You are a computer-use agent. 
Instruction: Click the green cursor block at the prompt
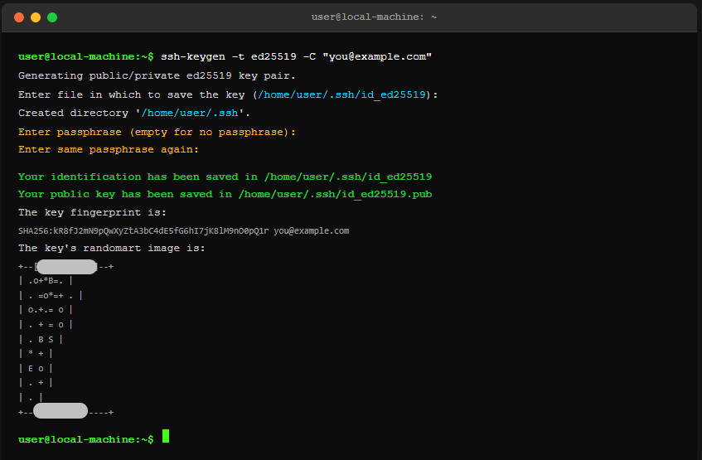tap(166, 437)
